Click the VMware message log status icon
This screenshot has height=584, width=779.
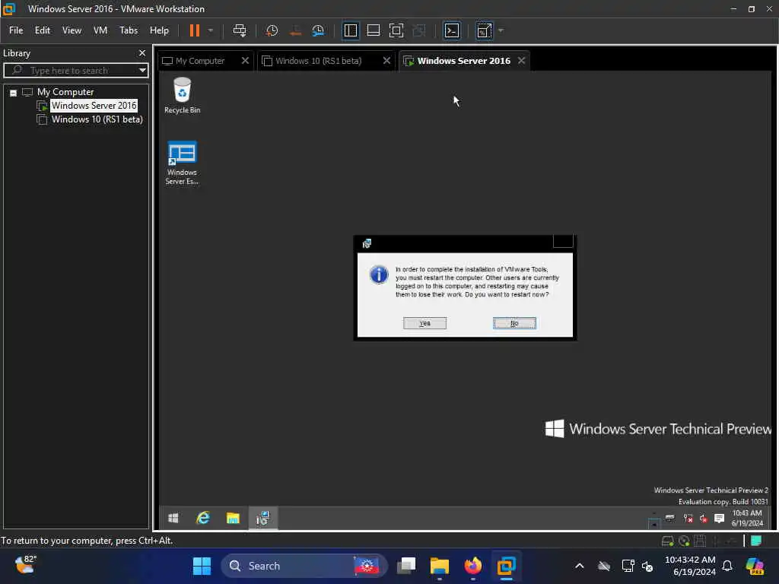[756, 541]
